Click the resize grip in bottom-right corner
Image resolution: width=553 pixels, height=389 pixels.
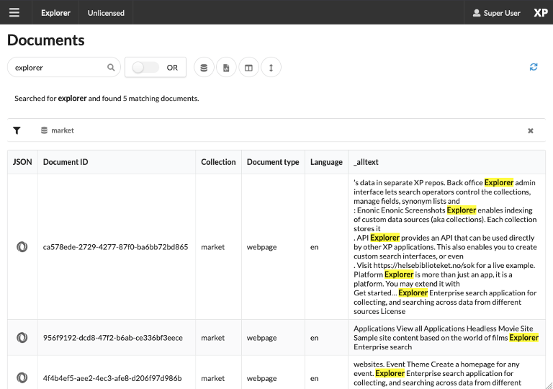[549, 385]
